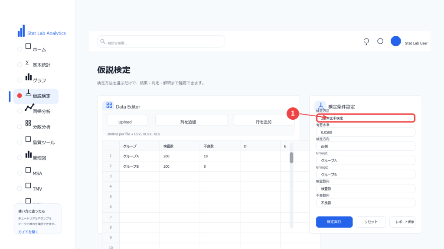Click the 解析を検索 search field

[161, 41]
